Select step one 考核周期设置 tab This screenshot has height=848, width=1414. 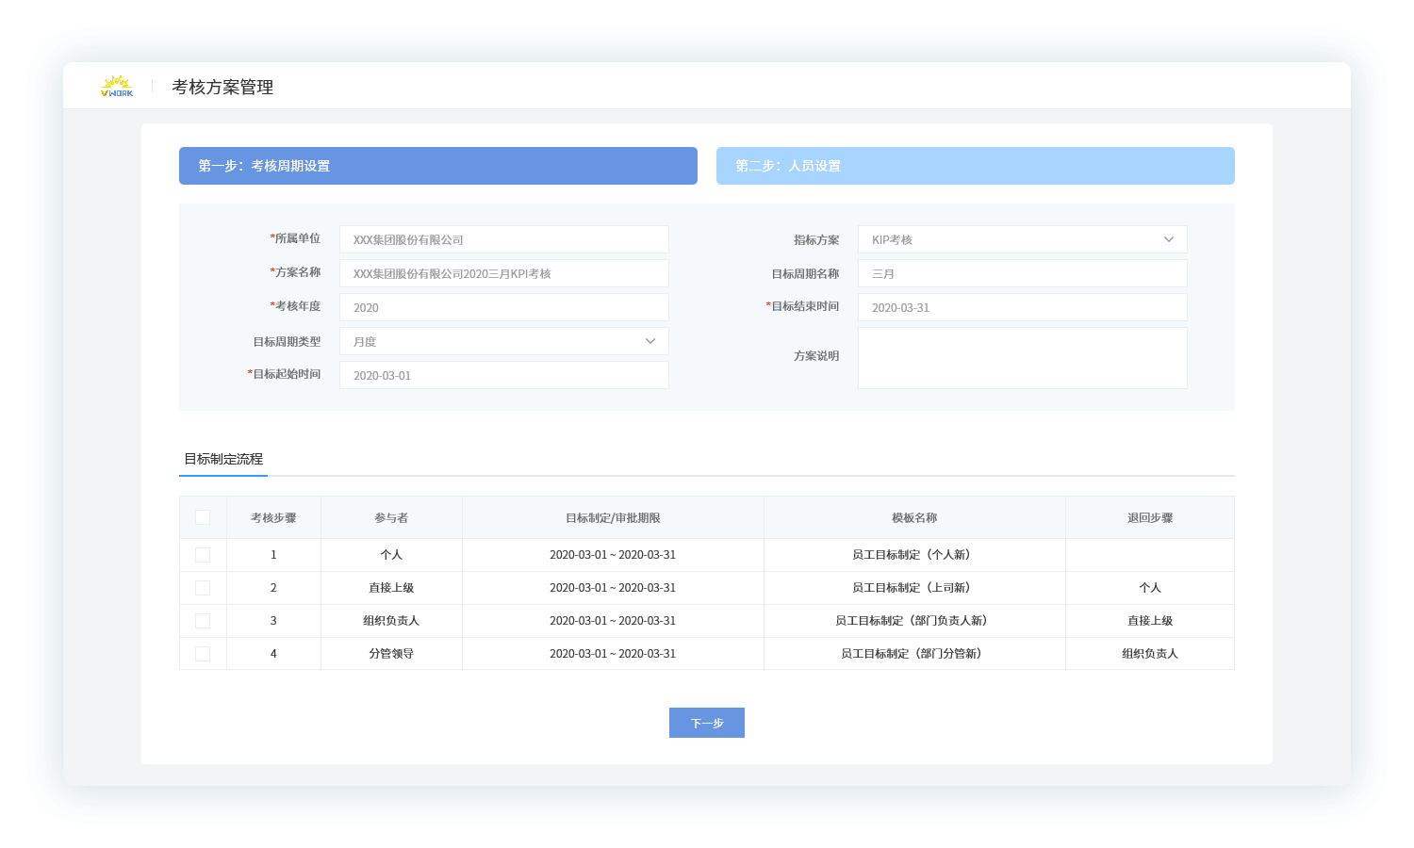438,166
